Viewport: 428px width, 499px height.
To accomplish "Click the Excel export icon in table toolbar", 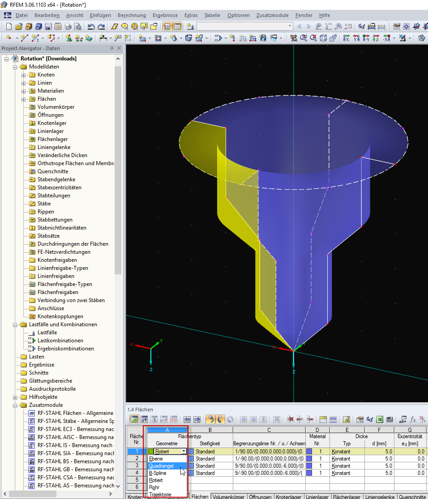I will 379,419.
